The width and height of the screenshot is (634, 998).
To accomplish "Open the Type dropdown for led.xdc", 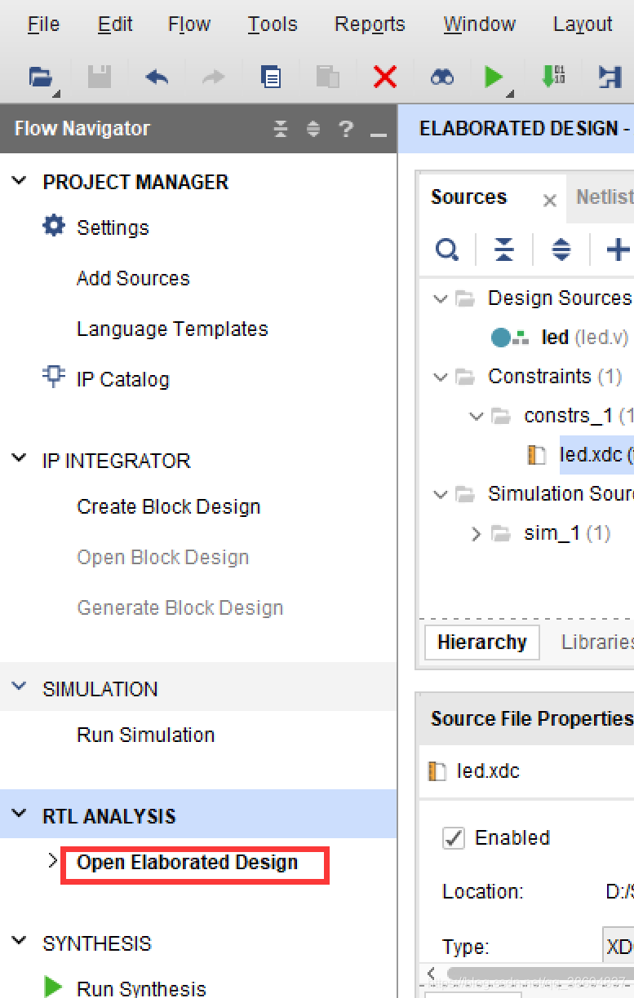I will point(618,947).
